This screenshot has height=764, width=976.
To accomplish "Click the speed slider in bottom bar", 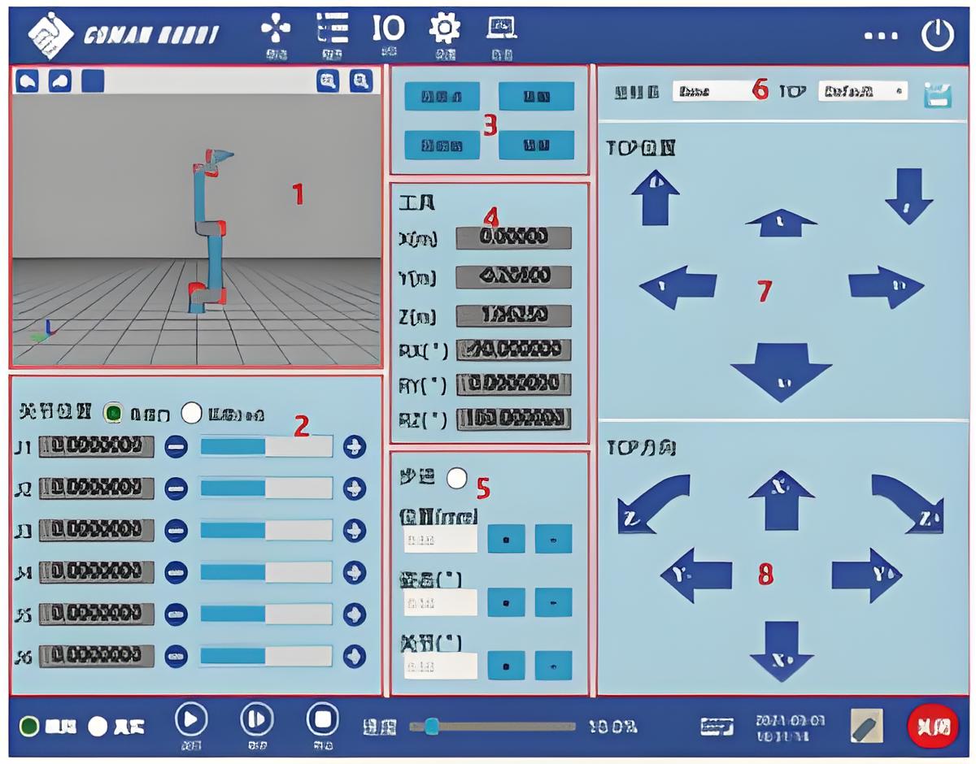I will (492, 726).
